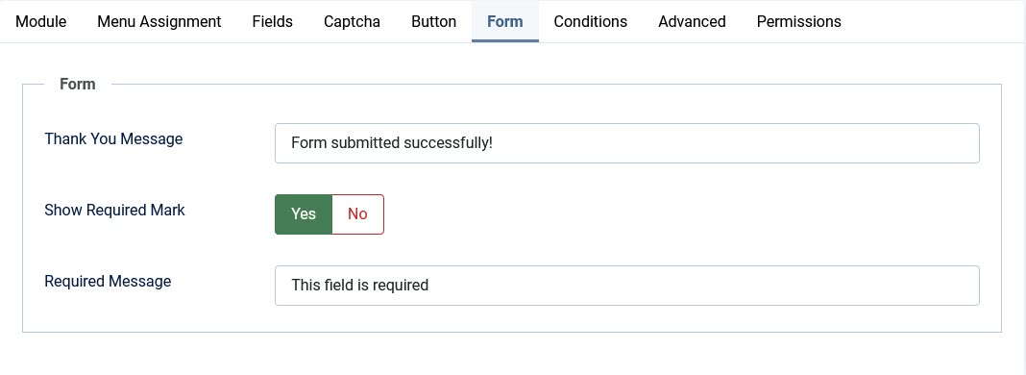The height and width of the screenshot is (375, 1026).
Task: Click the Required Message label
Action: coord(108,282)
